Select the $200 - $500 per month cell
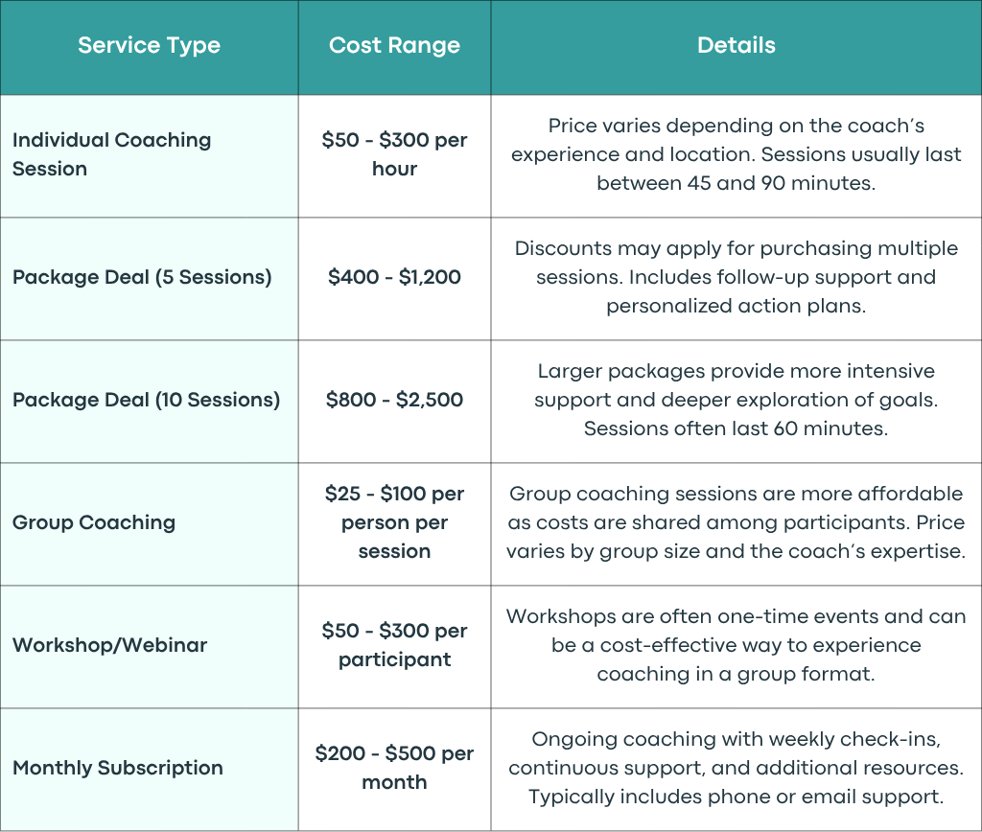 (x=394, y=768)
